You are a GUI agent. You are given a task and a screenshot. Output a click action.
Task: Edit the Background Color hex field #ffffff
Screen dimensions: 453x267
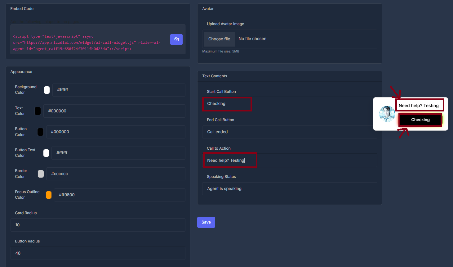click(119, 90)
